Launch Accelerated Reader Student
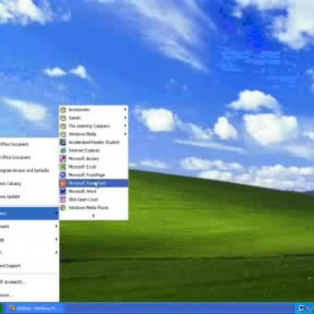The width and height of the screenshot is (314, 314). point(94,142)
